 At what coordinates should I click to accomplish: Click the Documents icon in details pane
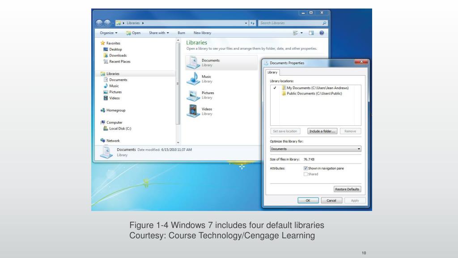point(106,152)
